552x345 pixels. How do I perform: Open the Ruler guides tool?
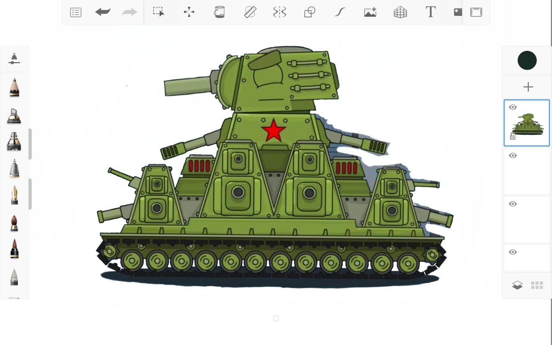[x=250, y=12]
